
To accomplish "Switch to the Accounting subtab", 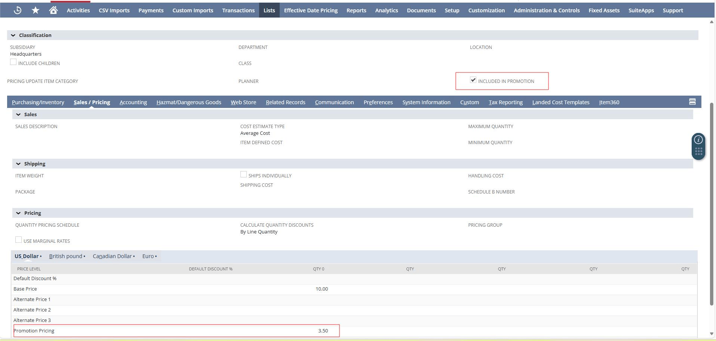I will coord(133,102).
